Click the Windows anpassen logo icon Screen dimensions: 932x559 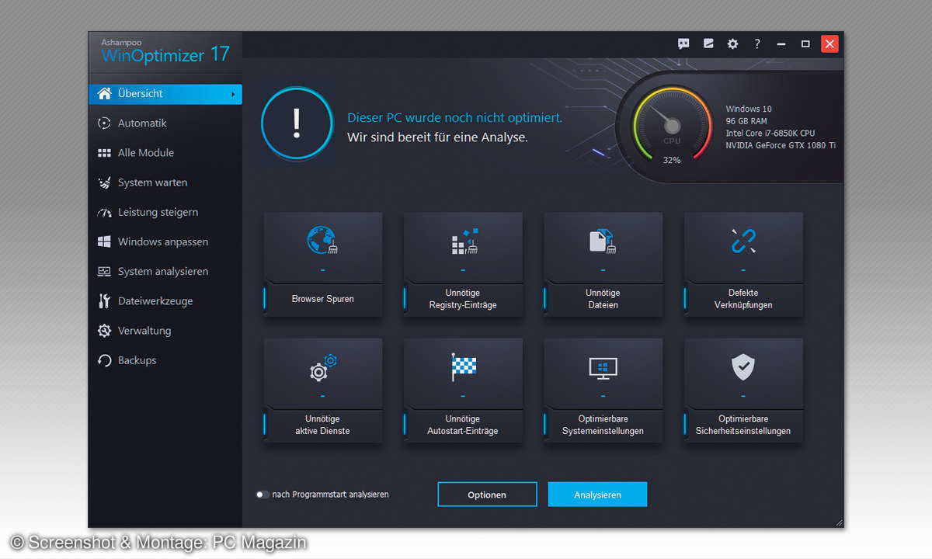104,241
